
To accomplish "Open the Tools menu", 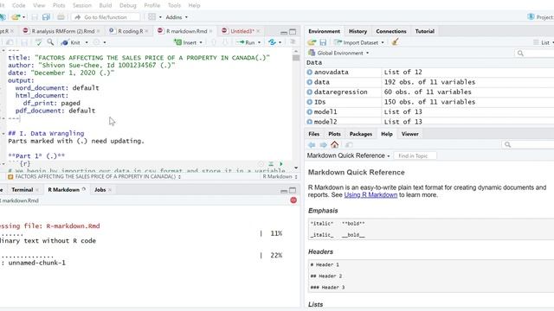I will point(174,5).
